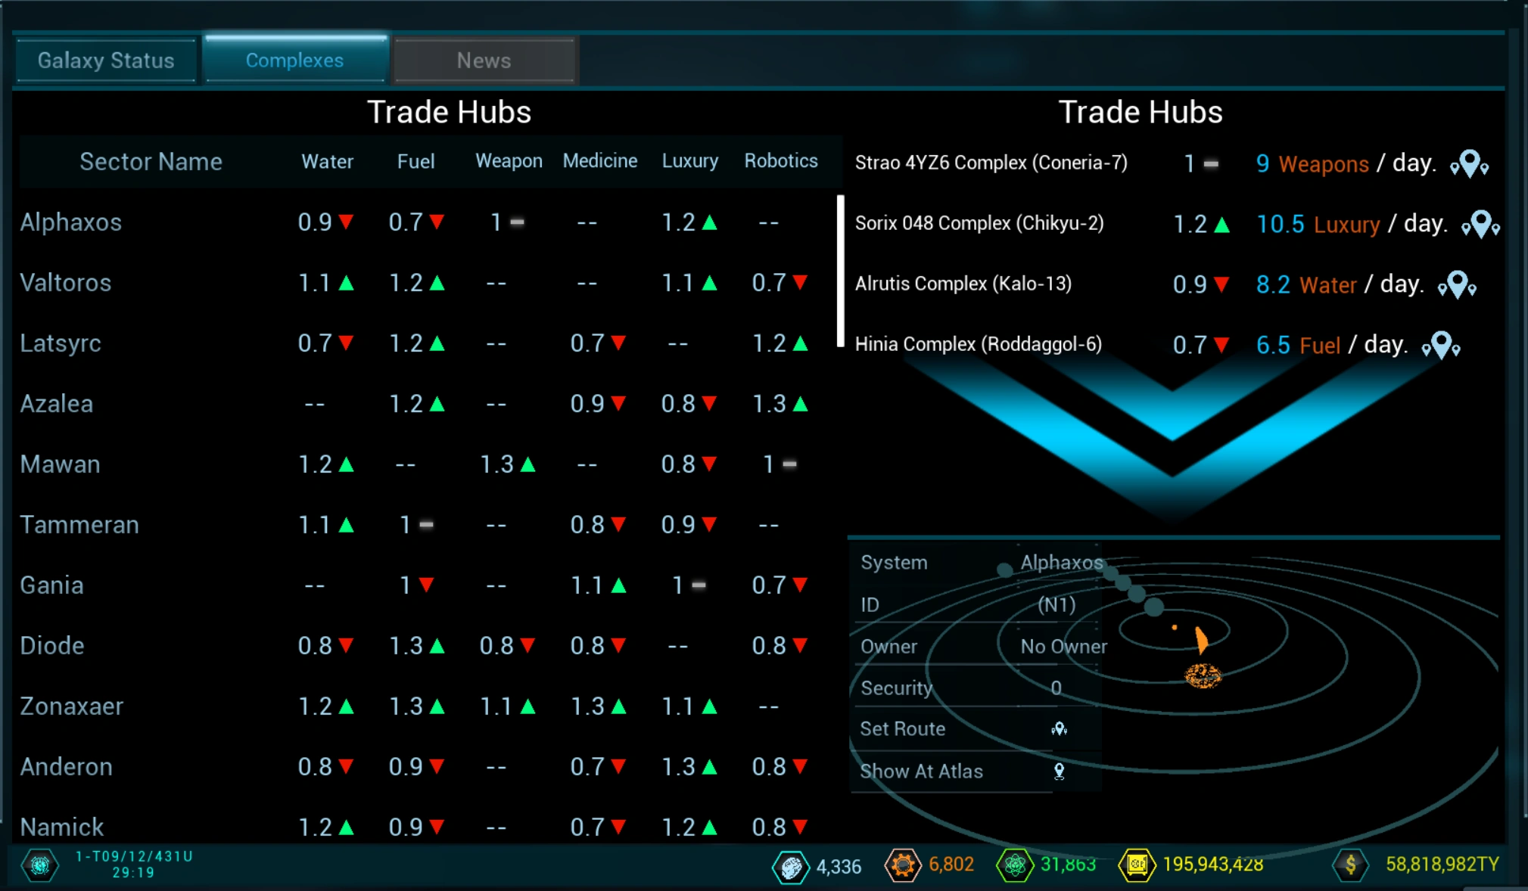
Task: Click the orange gear resource icon
Action: tap(902, 865)
